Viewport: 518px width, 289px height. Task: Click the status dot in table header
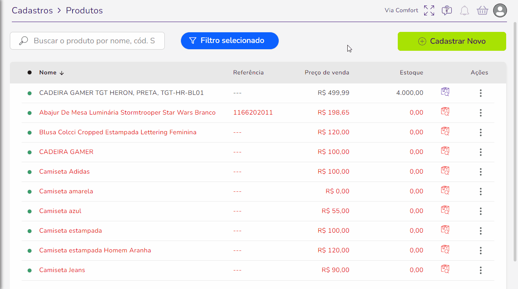[30, 72]
